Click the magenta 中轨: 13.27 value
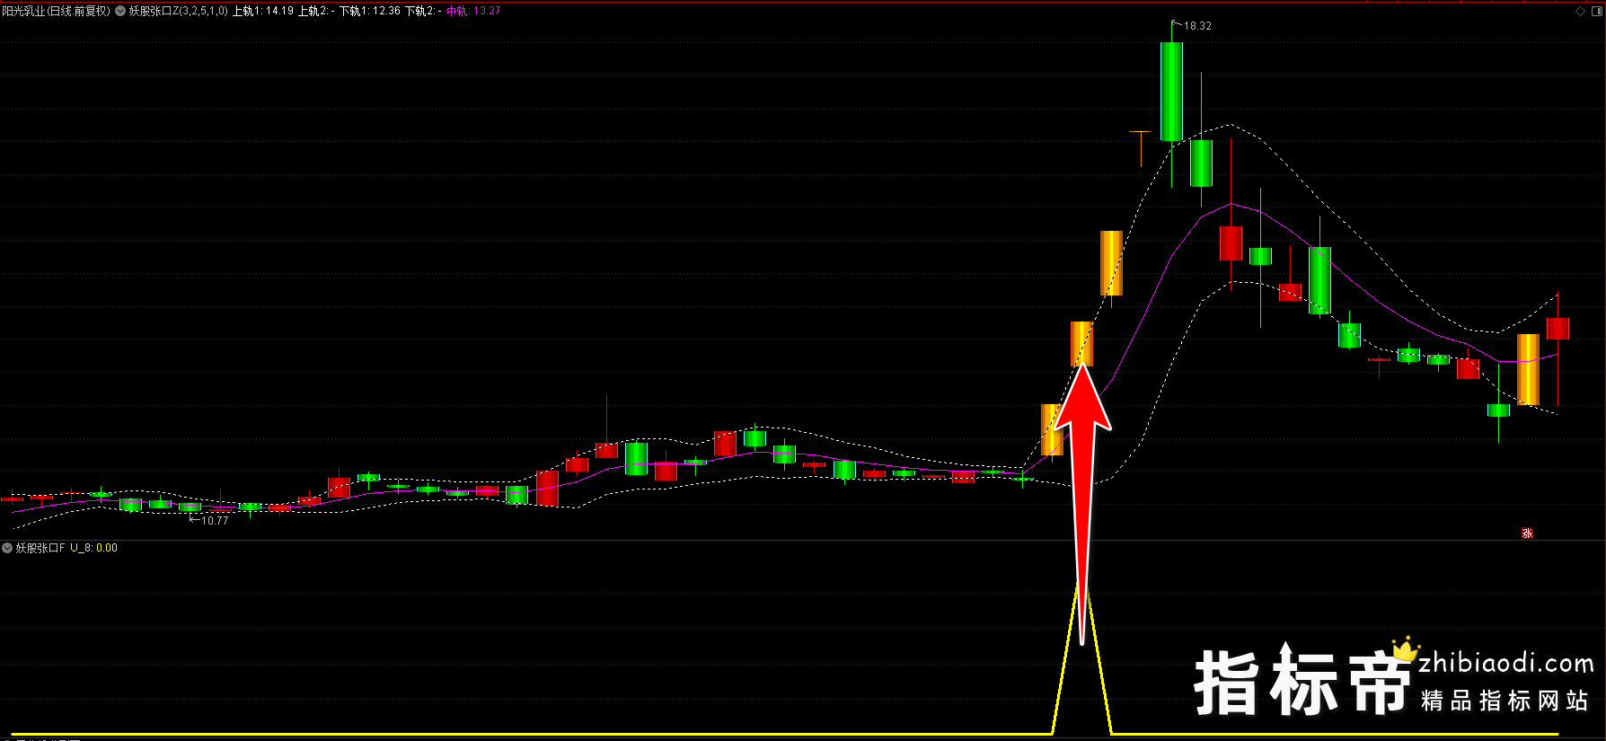The width and height of the screenshot is (1606, 741). click(474, 11)
